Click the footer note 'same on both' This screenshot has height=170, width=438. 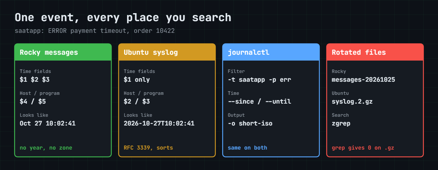247,148
